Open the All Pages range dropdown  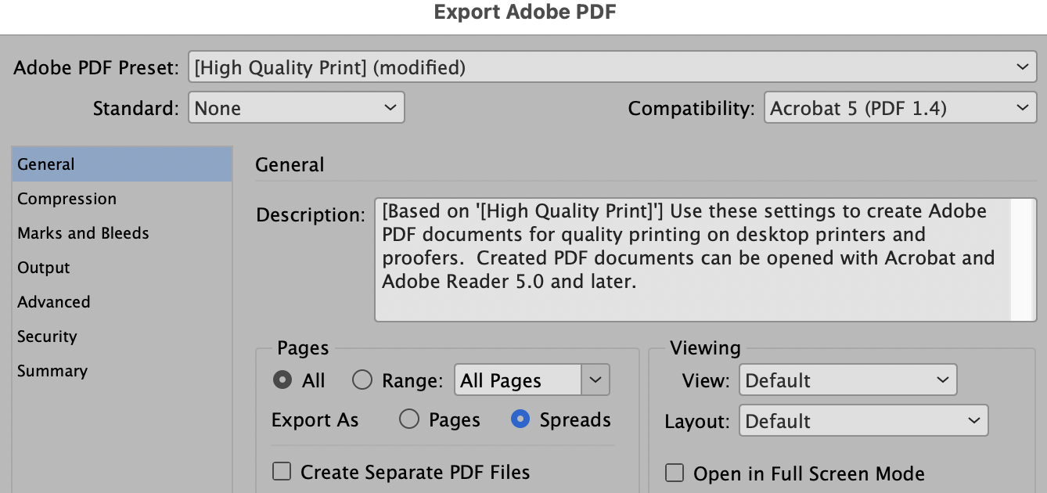point(531,380)
